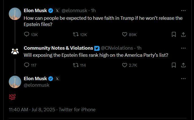Click the X affiliation badge beside Elon Musk

(x=57, y=11)
